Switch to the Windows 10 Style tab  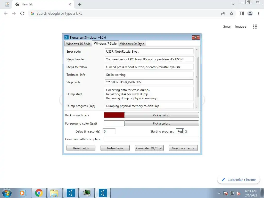point(78,44)
